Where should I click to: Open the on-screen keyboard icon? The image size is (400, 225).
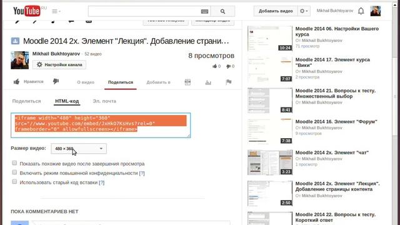click(x=204, y=11)
